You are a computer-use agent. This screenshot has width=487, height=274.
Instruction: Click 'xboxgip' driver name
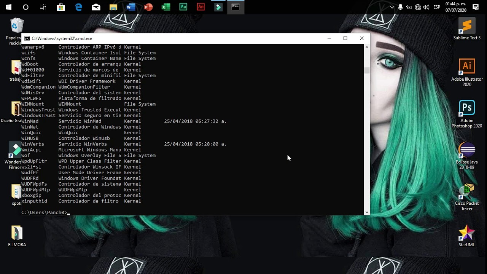pos(31,196)
